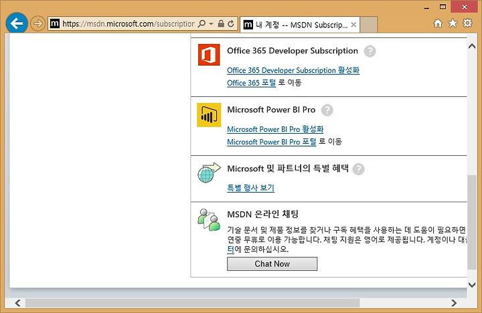Refresh the page with reload icon

click(231, 23)
